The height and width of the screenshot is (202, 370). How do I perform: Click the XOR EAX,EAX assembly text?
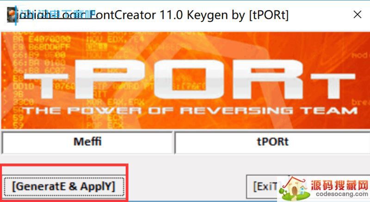(115, 103)
